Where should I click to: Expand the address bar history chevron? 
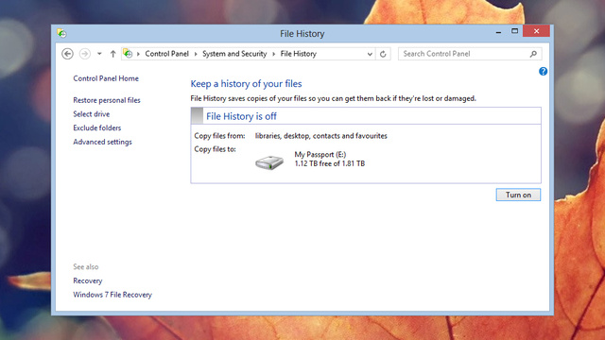point(370,54)
